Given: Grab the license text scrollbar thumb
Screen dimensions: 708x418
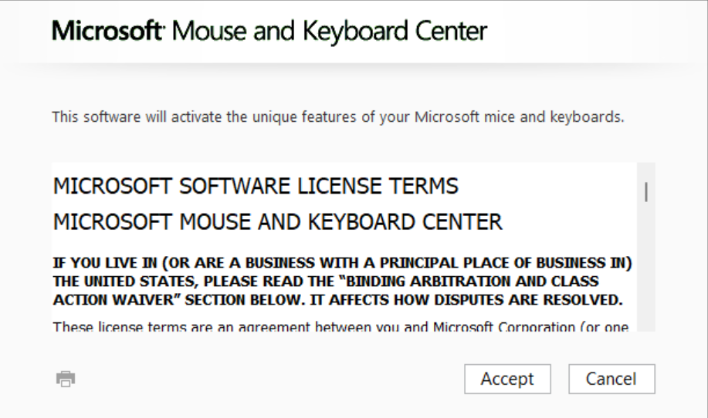Looking at the screenshot, I should (646, 191).
